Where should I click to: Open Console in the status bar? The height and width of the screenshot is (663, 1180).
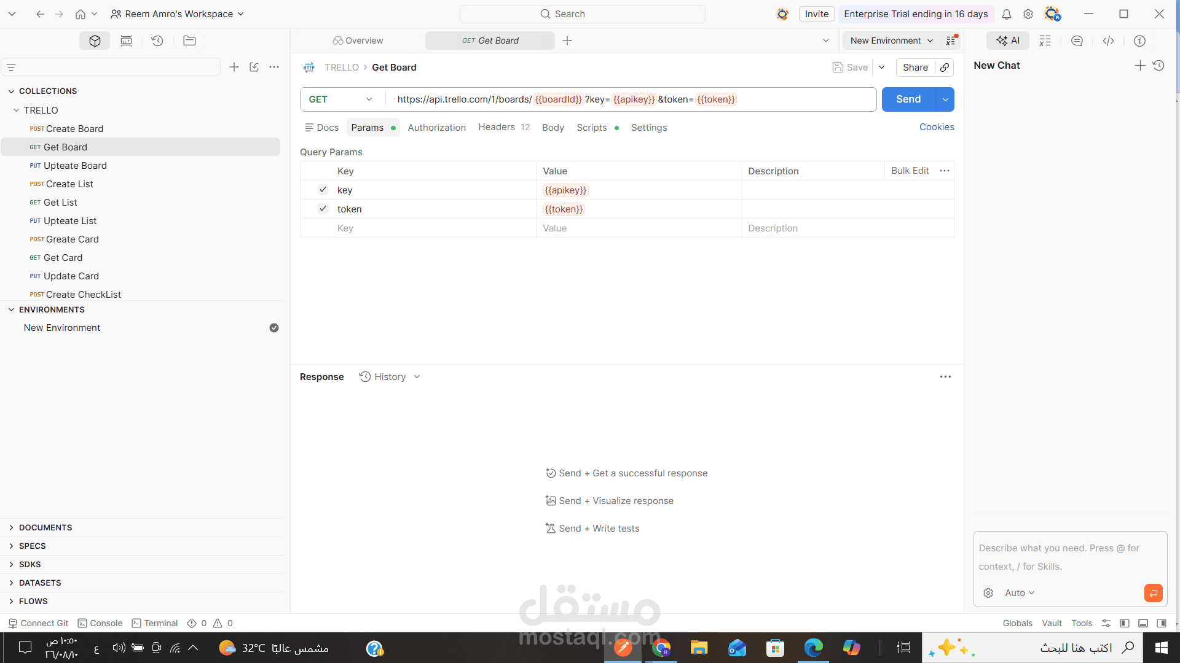click(x=100, y=623)
